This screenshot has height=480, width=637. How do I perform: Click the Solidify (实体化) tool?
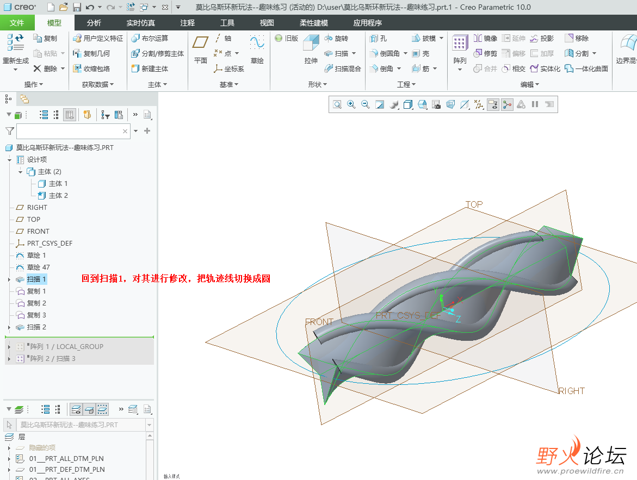point(545,68)
